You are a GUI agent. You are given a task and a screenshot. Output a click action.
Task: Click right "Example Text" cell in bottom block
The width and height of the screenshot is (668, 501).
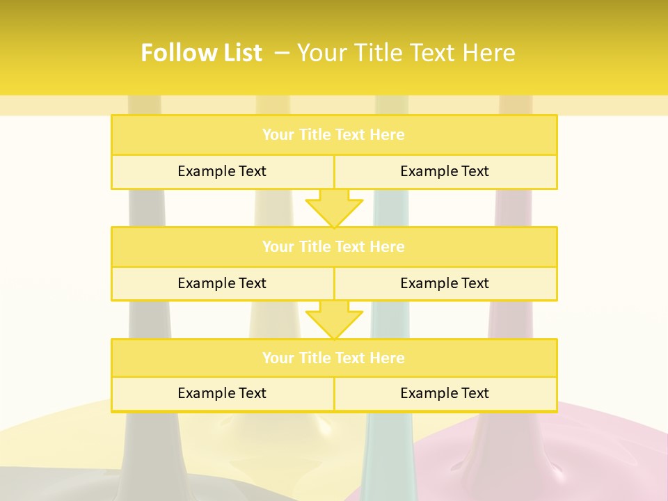coord(445,393)
